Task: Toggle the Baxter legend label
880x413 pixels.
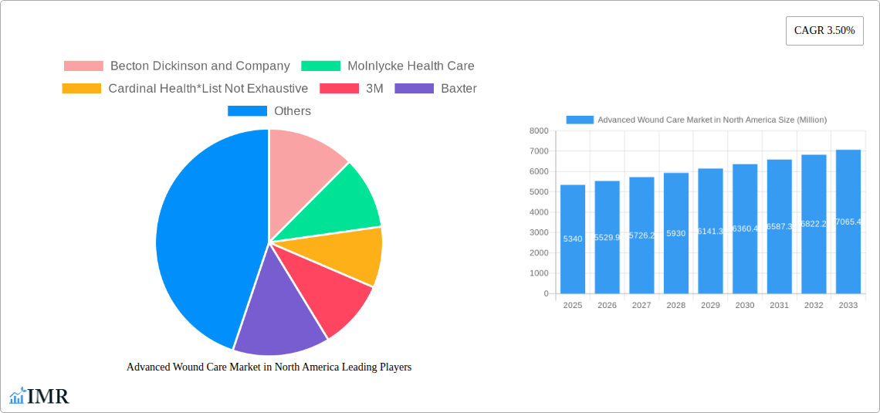Action: coord(459,89)
